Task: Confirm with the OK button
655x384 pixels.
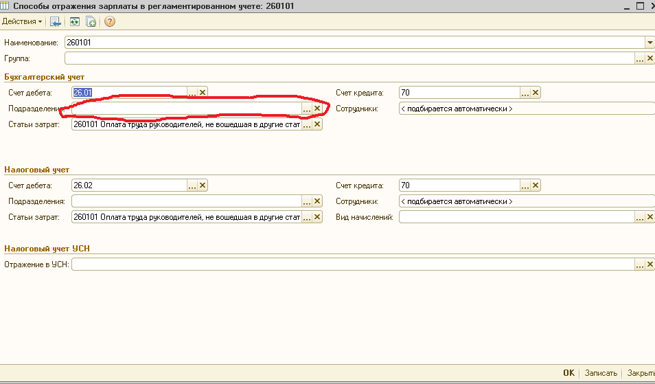Action: click(x=569, y=373)
